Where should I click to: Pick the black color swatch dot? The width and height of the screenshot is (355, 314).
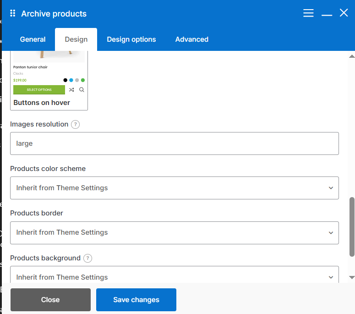click(65, 80)
